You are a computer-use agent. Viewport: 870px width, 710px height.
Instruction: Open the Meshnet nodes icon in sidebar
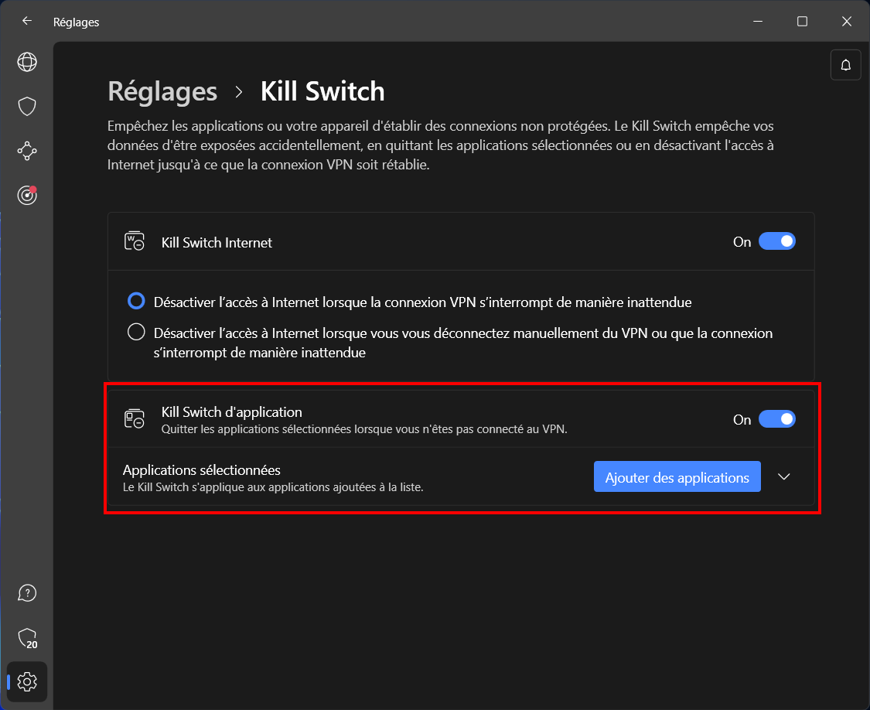point(26,151)
